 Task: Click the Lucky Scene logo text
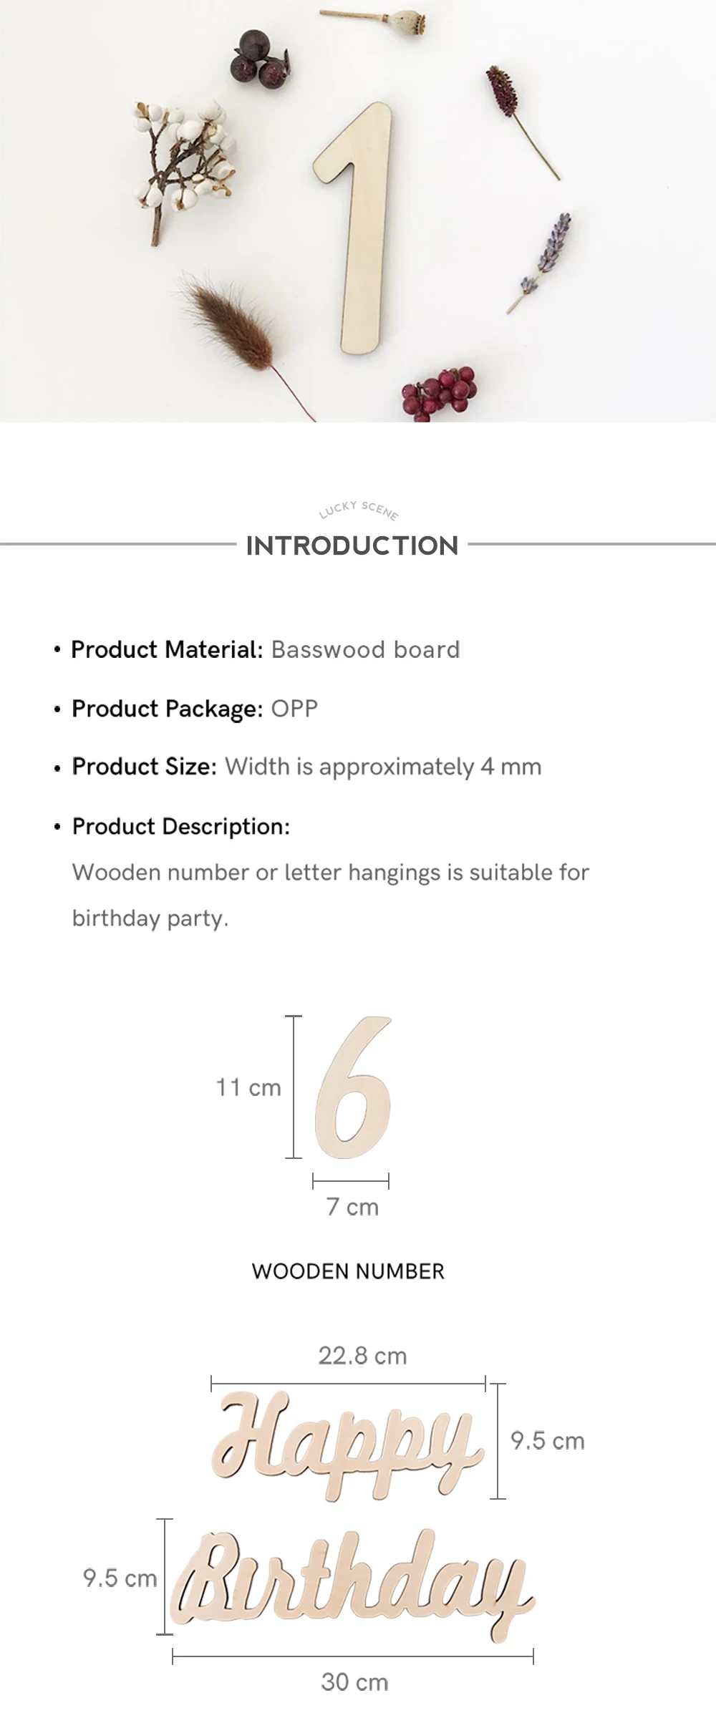pyautogui.click(x=358, y=510)
